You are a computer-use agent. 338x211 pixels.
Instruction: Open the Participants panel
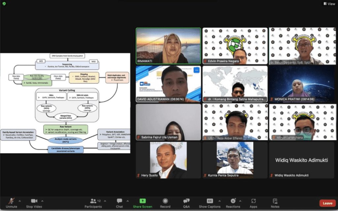[x=93, y=203]
